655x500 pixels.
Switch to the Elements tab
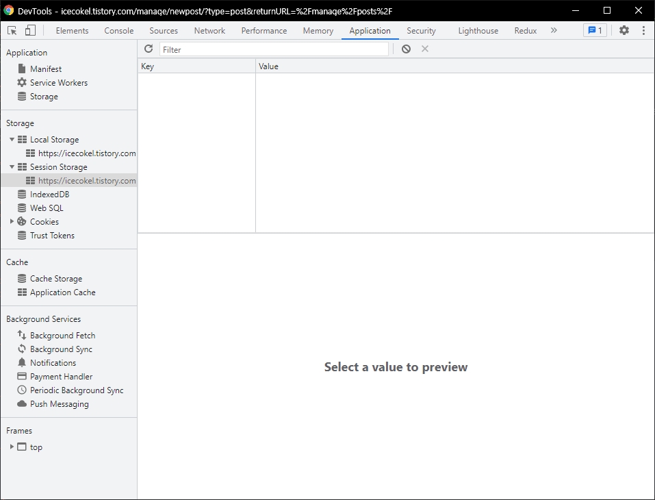(x=72, y=31)
